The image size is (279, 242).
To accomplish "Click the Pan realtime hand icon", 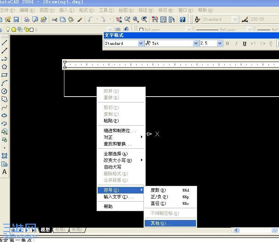I will pos(119,19).
